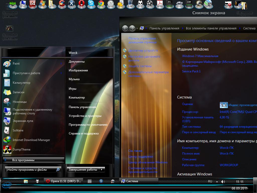Open Компьютер from Start menu
This screenshot has height=193, width=257.
click(x=77, y=98)
